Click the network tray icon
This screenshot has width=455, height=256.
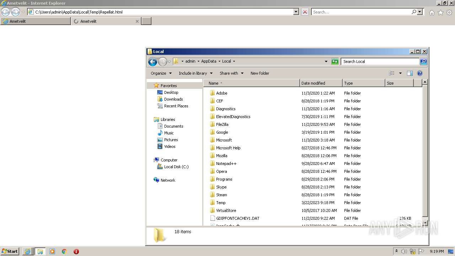pyautogui.click(x=413, y=251)
